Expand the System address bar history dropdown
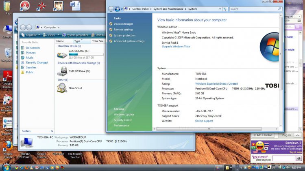 pos(220,9)
